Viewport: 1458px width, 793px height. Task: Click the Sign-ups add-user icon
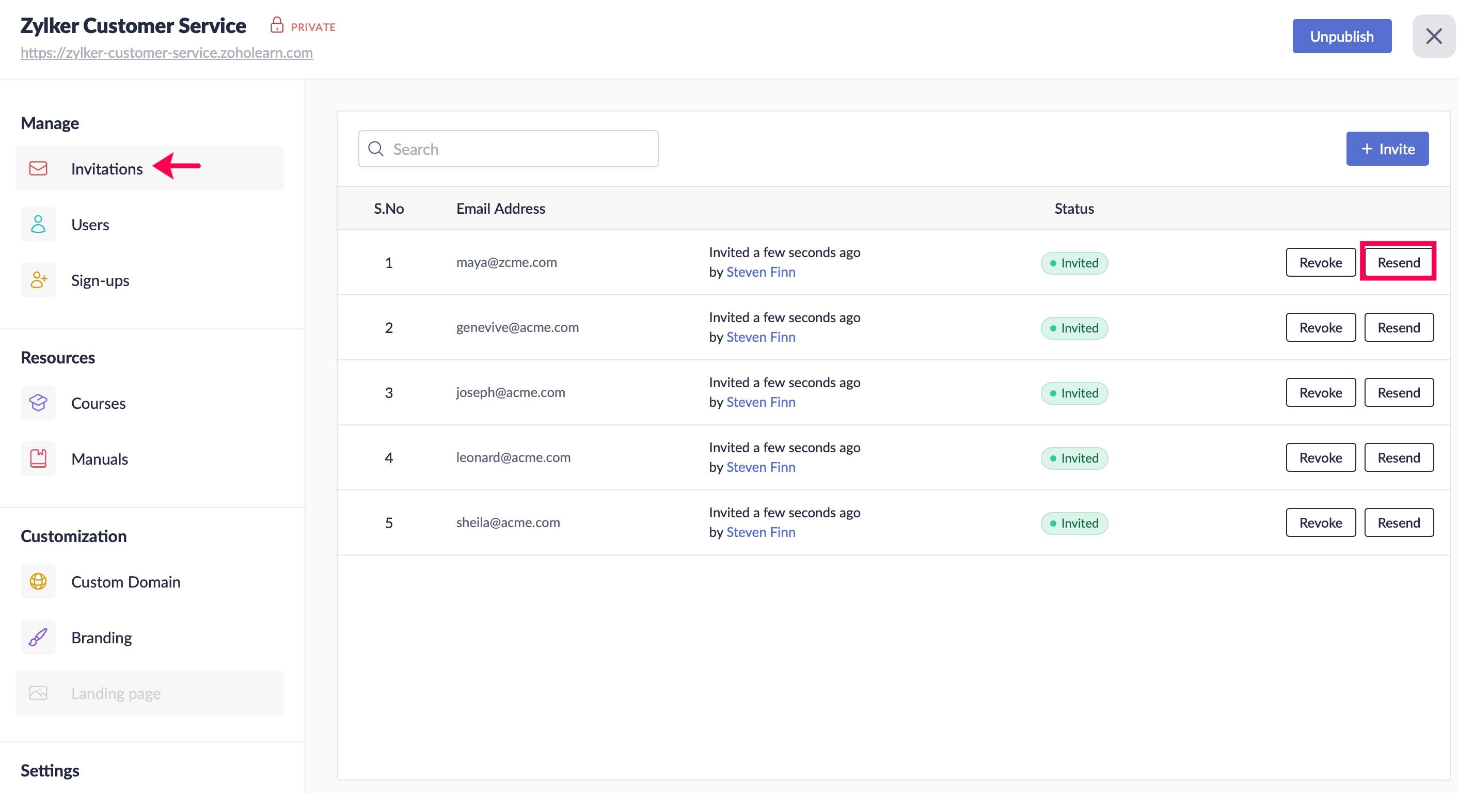(x=38, y=280)
